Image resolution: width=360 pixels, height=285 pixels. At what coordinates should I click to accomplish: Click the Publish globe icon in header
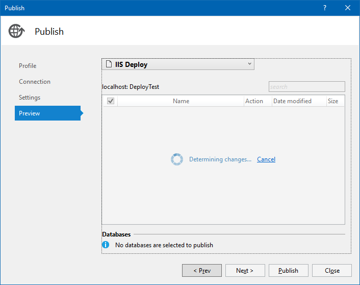point(16,31)
